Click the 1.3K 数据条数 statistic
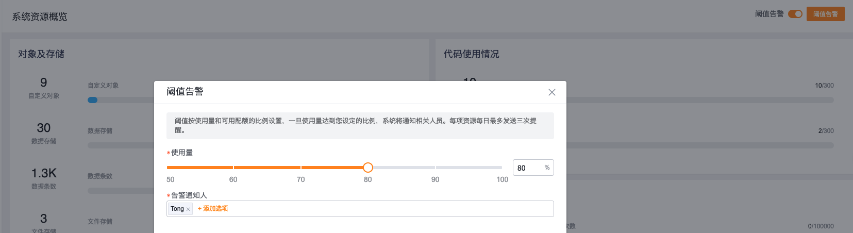This screenshot has width=853, height=233. 44,178
